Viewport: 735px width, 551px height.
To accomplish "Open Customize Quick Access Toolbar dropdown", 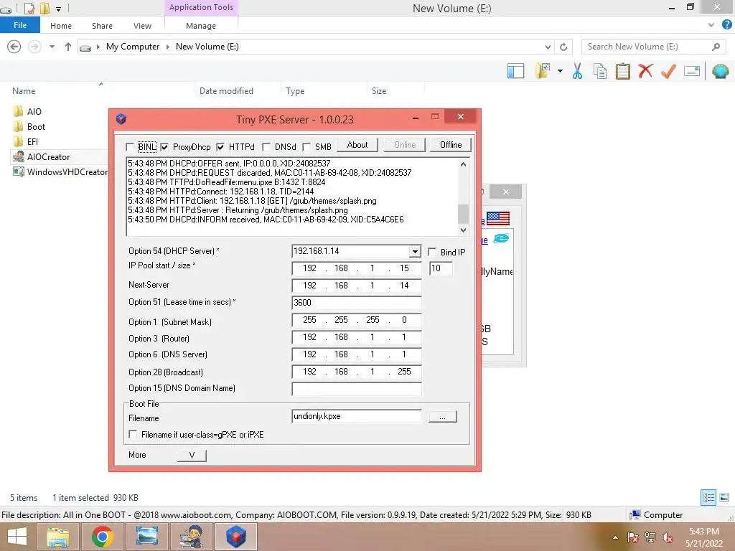I will [59, 9].
